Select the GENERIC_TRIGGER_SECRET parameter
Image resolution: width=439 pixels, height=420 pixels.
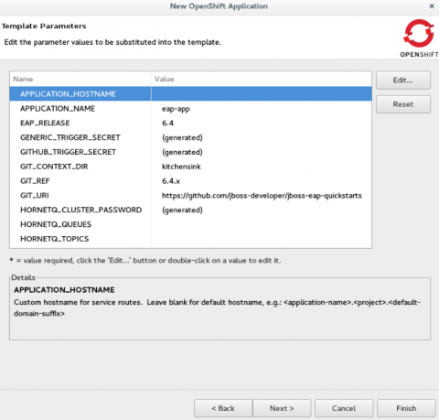(x=190, y=137)
